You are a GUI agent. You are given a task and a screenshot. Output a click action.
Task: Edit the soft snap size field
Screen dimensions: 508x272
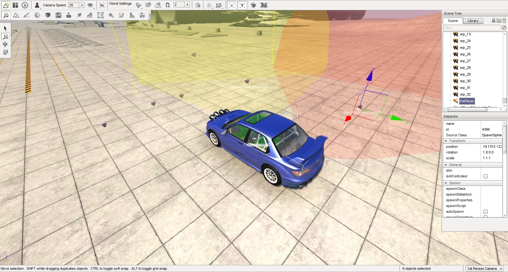click(179, 5)
